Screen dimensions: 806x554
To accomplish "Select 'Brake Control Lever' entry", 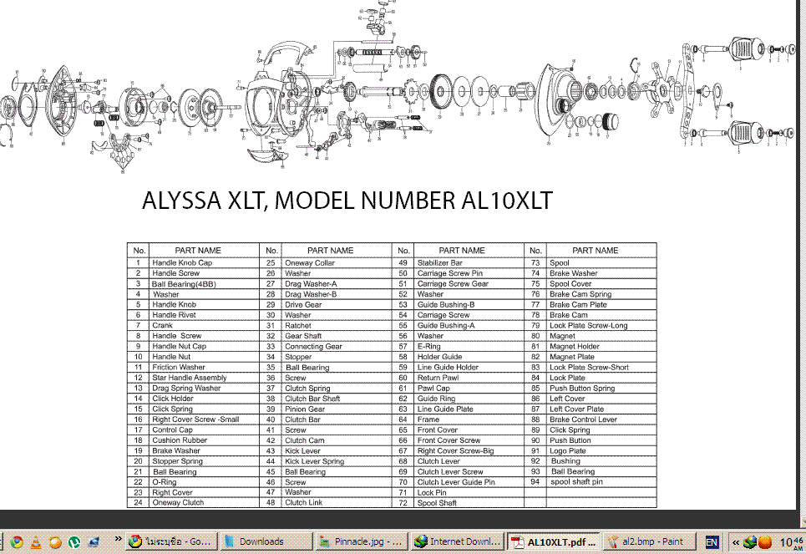I will [x=583, y=419].
